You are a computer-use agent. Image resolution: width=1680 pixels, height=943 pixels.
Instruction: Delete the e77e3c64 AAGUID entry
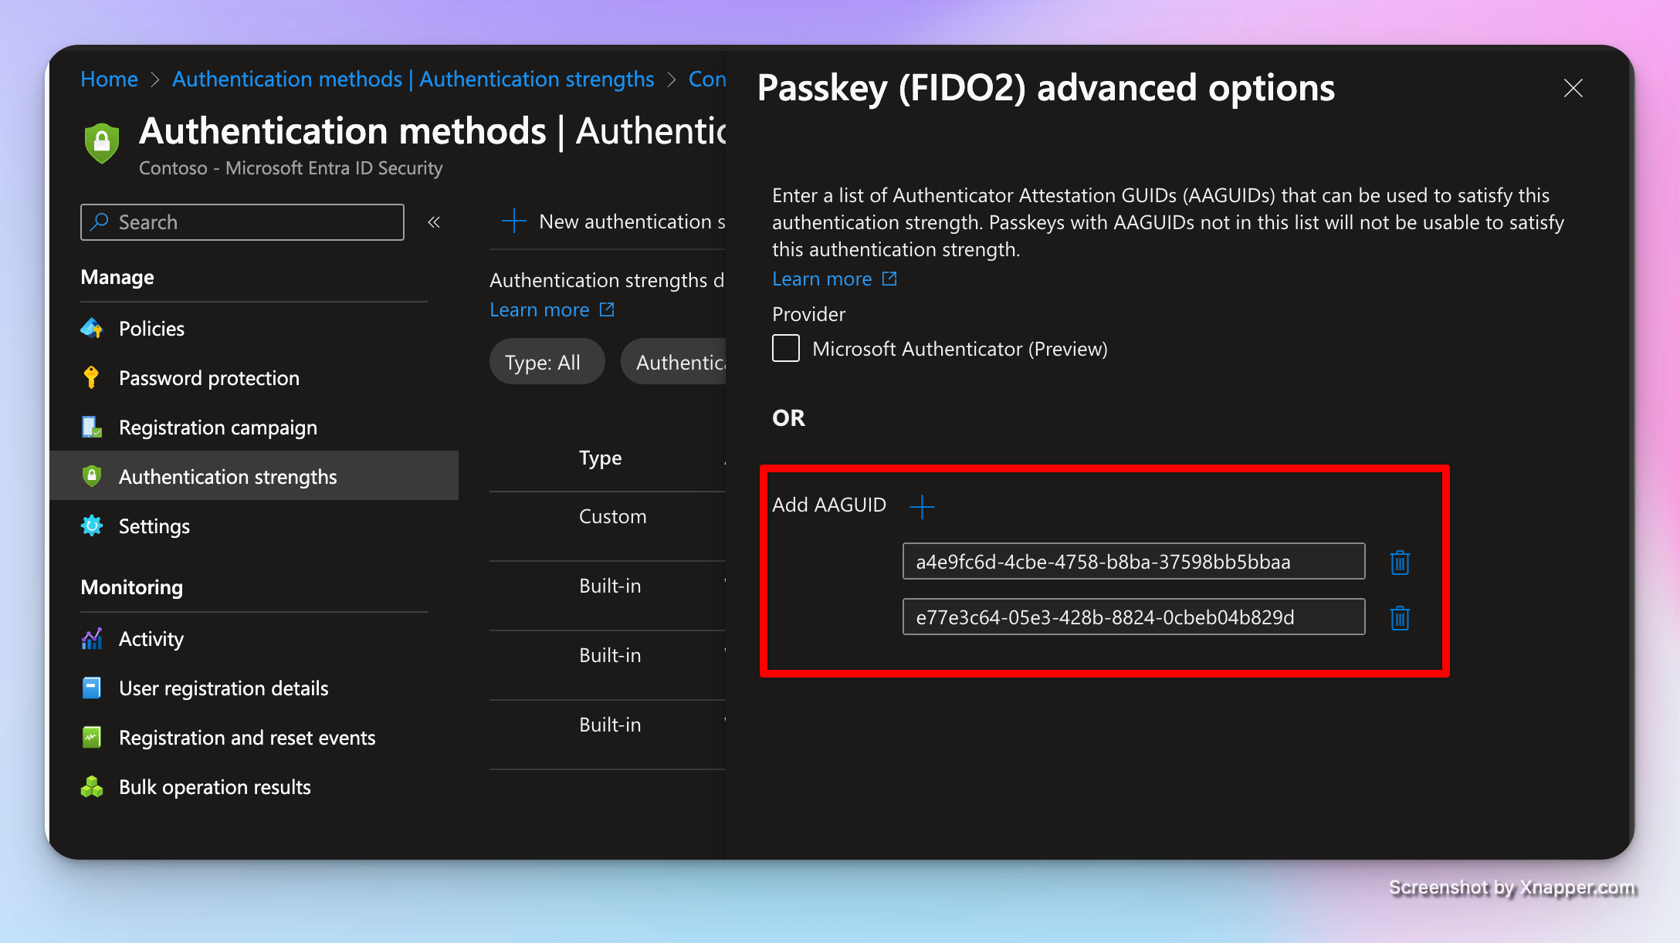[1400, 618]
